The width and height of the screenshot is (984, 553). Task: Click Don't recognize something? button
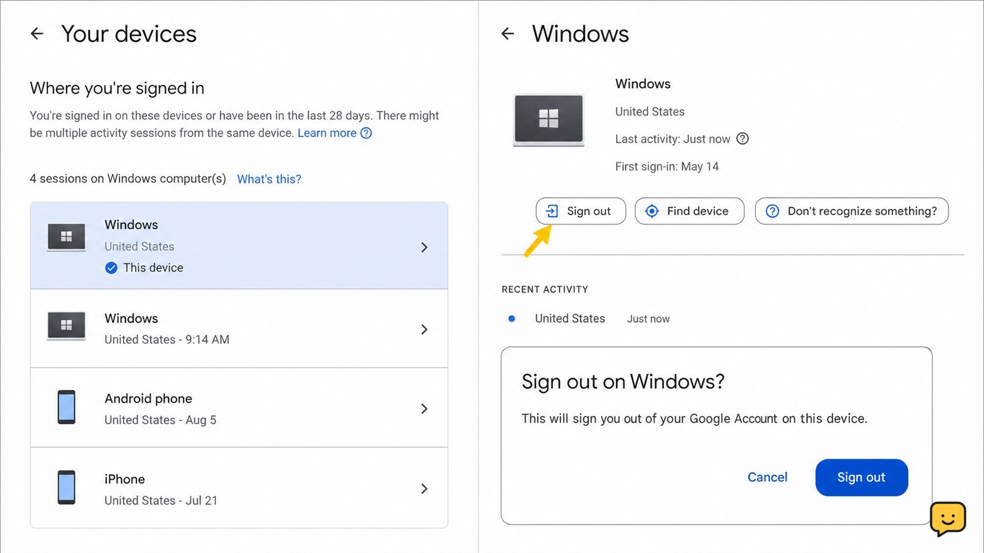click(x=852, y=211)
